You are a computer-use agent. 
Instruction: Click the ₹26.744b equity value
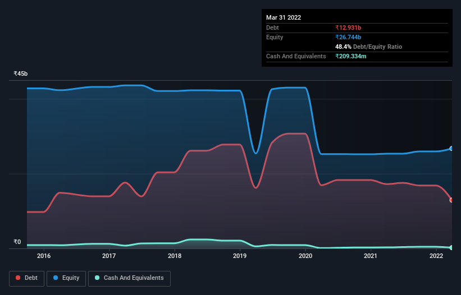348,37
